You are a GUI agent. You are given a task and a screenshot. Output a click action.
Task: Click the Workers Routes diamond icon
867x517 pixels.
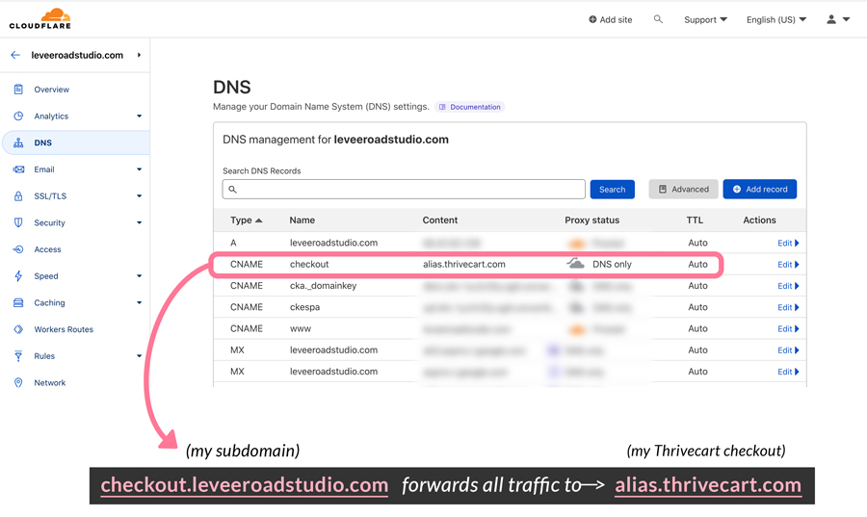pyautogui.click(x=18, y=329)
